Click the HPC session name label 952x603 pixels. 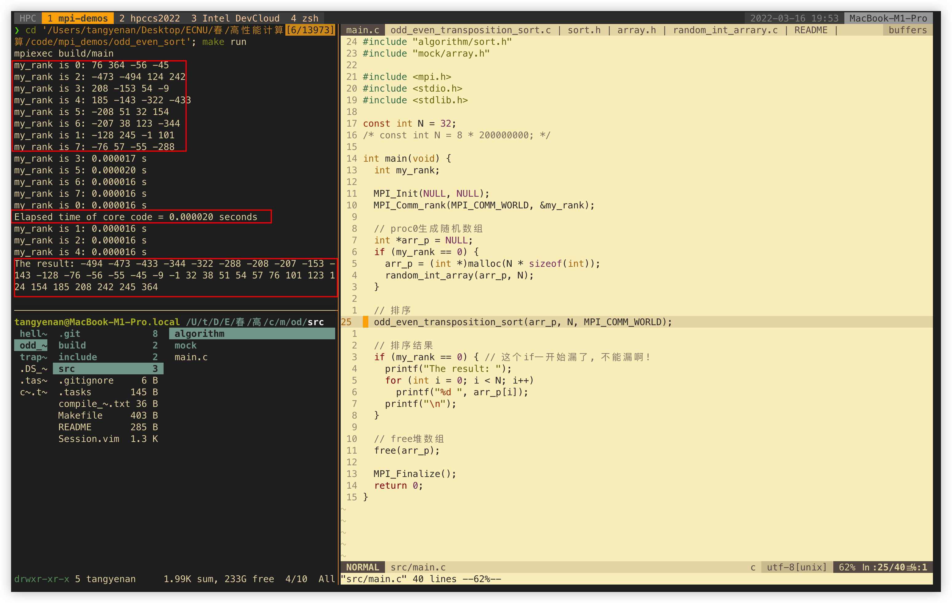[x=28, y=18]
